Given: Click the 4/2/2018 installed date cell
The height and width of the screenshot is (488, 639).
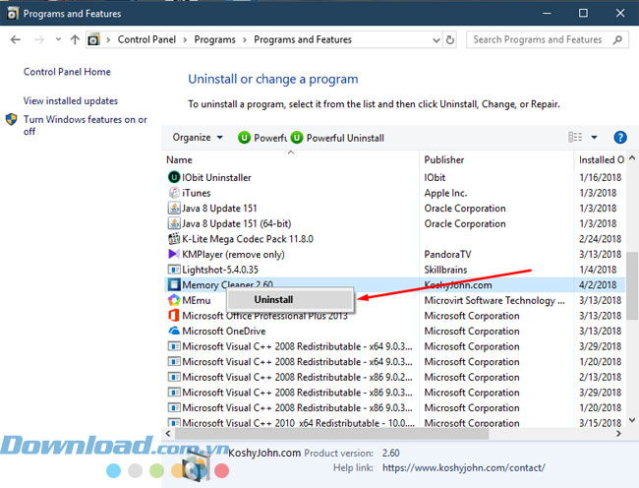Looking at the screenshot, I should click(x=598, y=284).
